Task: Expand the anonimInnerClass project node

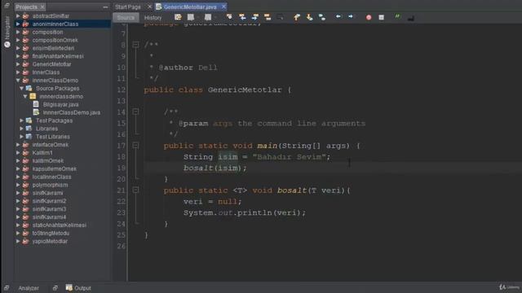Action: click(x=18, y=24)
